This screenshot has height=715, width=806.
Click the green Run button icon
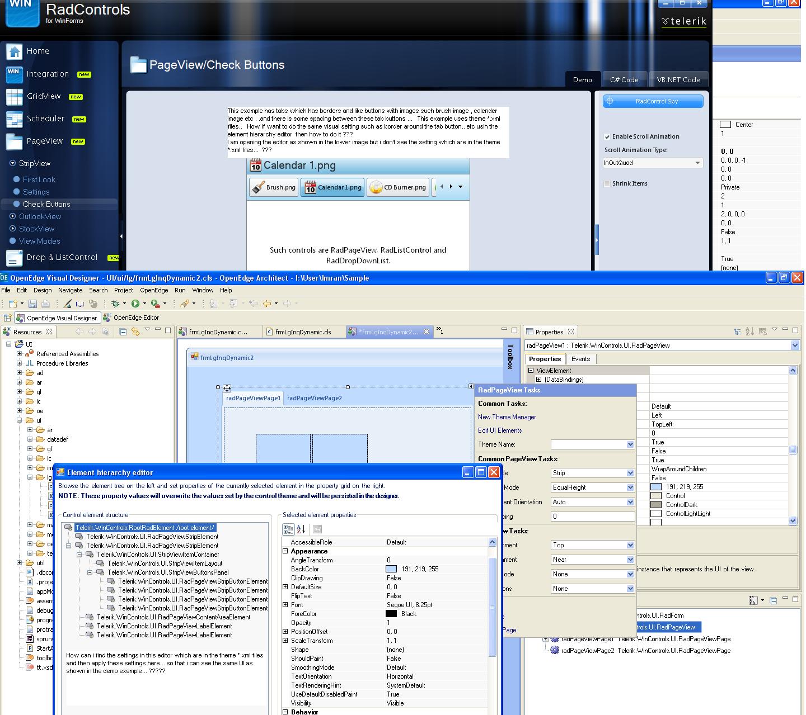point(135,304)
